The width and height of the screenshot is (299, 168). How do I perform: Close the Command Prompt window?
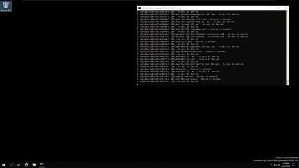point(285,8)
